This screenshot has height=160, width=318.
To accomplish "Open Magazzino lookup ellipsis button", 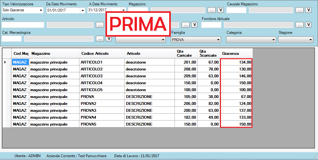I will click(212, 10).
